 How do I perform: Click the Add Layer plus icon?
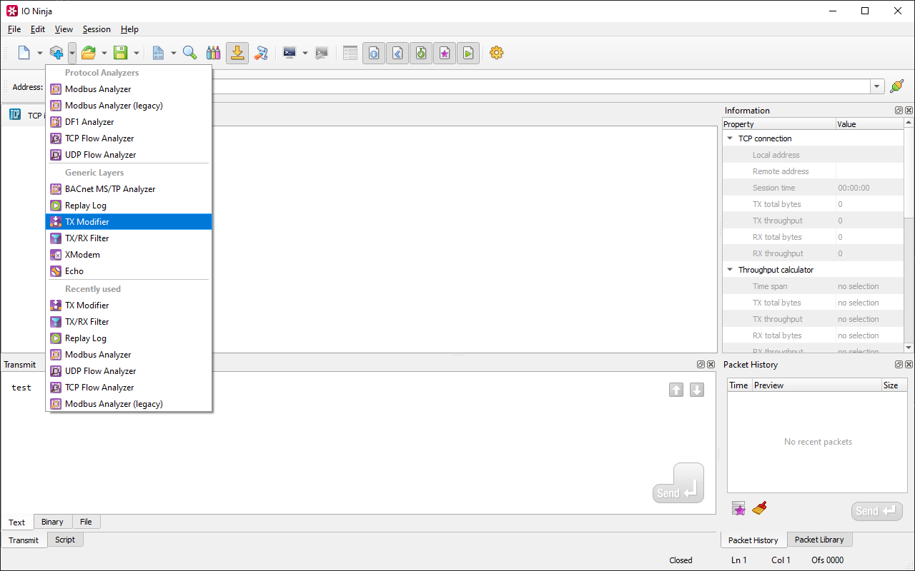point(56,53)
